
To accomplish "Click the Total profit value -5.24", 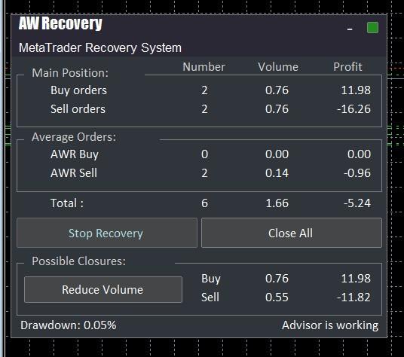I will 357,203.
